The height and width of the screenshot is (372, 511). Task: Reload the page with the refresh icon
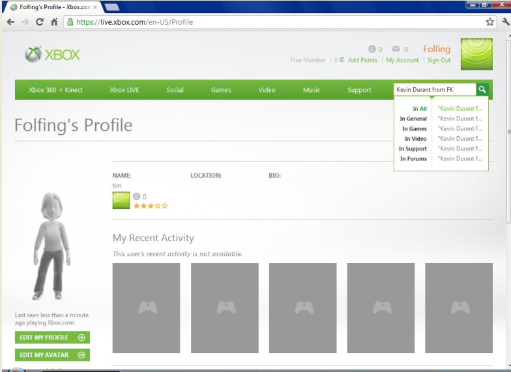click(x=39, y=22)
